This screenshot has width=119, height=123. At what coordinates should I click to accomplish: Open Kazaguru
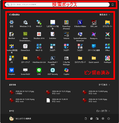point(94,36)
